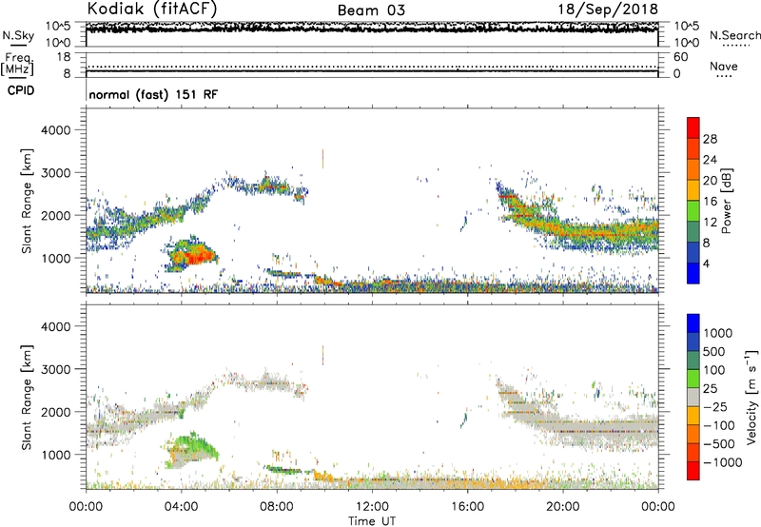Select the "Power [dB]" color bar title
Image resolution: width=761 pixels, height=527 pixels.
726,201
